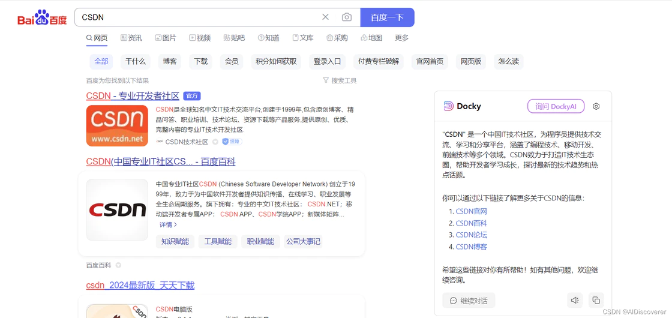Viewport: 672px width, 318px height.
Task: Switch to the 图片 tab
Action: click(166, 38)
